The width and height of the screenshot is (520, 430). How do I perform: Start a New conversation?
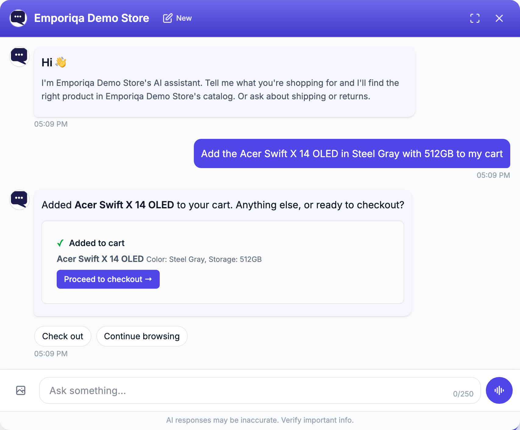click(177, 18)
